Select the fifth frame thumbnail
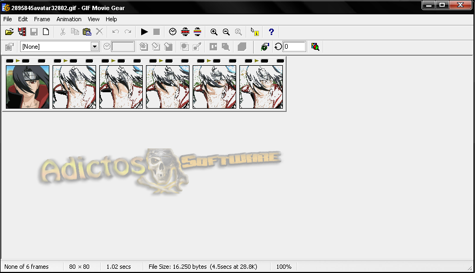The width and height of the screenshot is (475, 273). pos(214,87)
